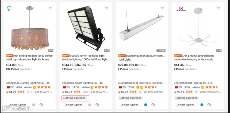Select Led Light tag under guangzhou manufacturer
Viewport: 230px width, 113px height.
pyautogui.click(x=125, y=59)
